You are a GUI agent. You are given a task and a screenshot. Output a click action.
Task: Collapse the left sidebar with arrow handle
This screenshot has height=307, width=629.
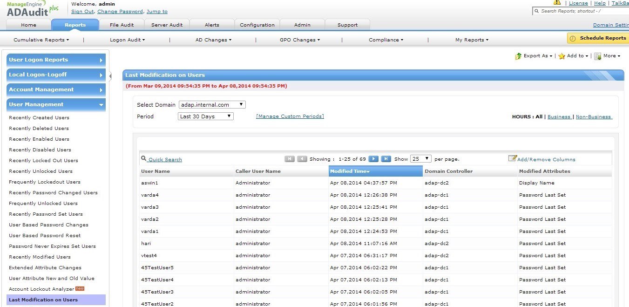coord(110,76)
